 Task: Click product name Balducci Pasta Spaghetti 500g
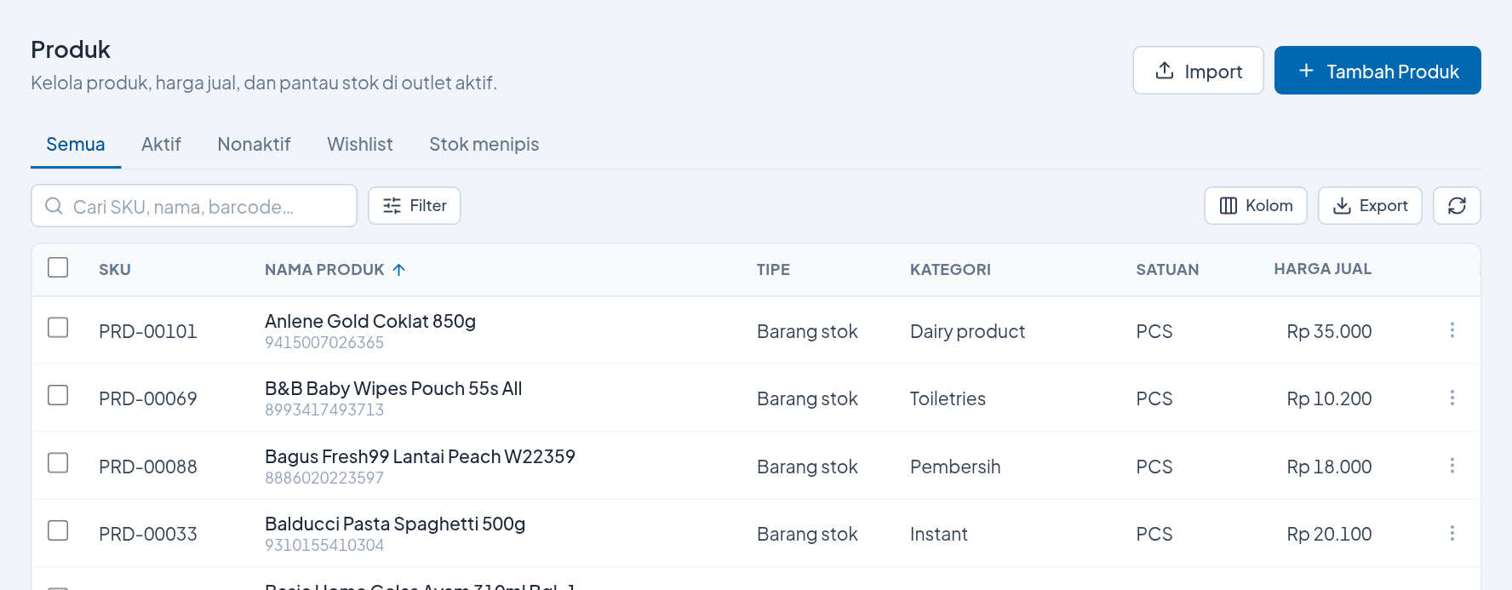point(395,524)
